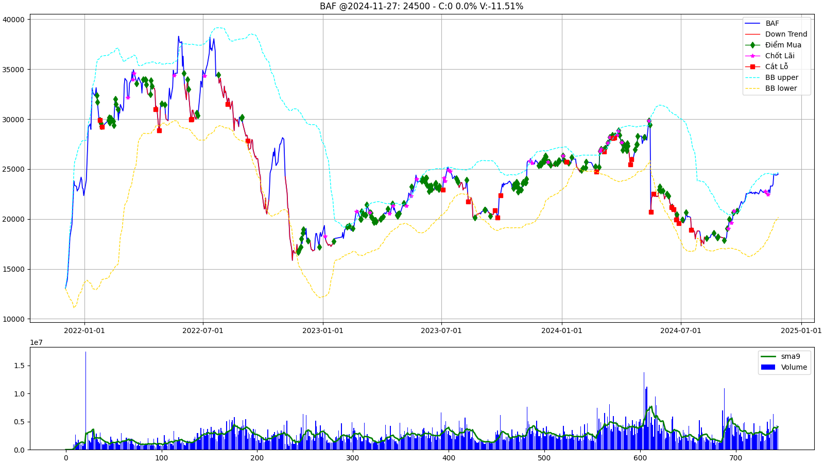Screen dimensions: 824x464
Task: Click the 1.5 volume axis tick
Action: point(19,366)
